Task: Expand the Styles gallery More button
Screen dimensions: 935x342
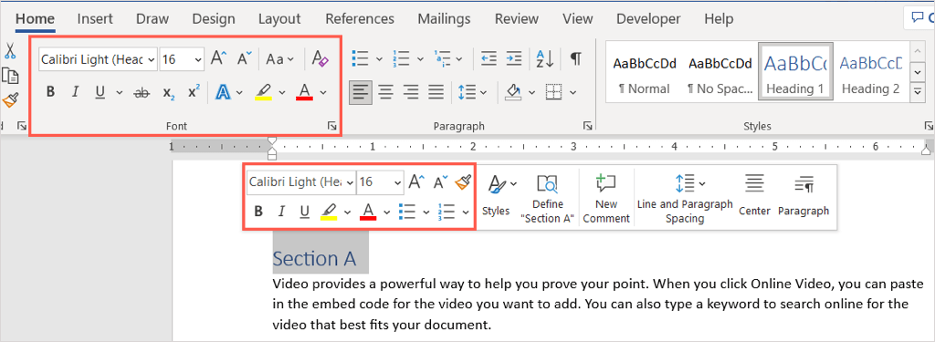Action: pyautogui.click(x=917, y=92)
